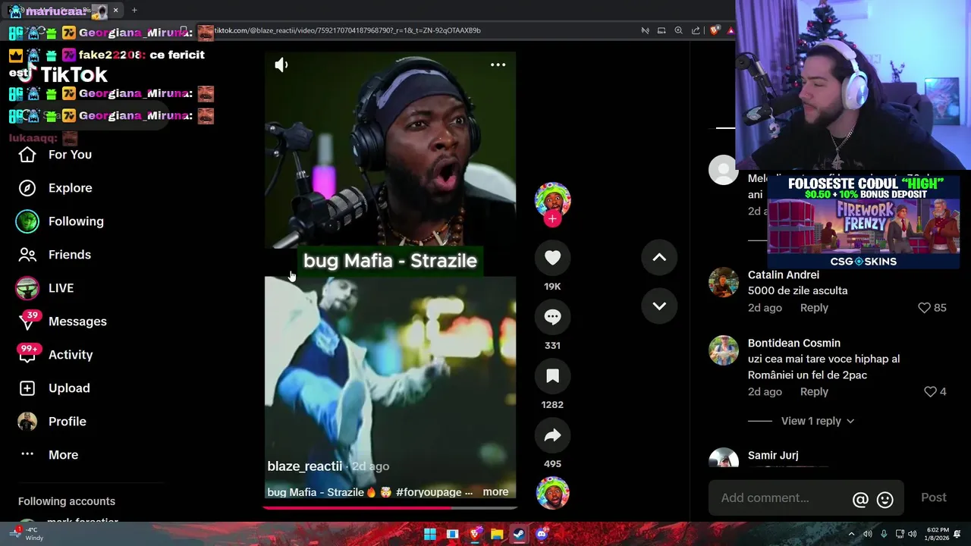Open the volume control in the system tray
The image size is (971, 546).
coord(912,534)
